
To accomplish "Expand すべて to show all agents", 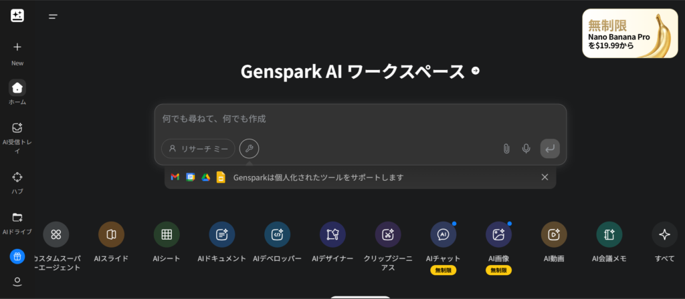I will [664, 234].
